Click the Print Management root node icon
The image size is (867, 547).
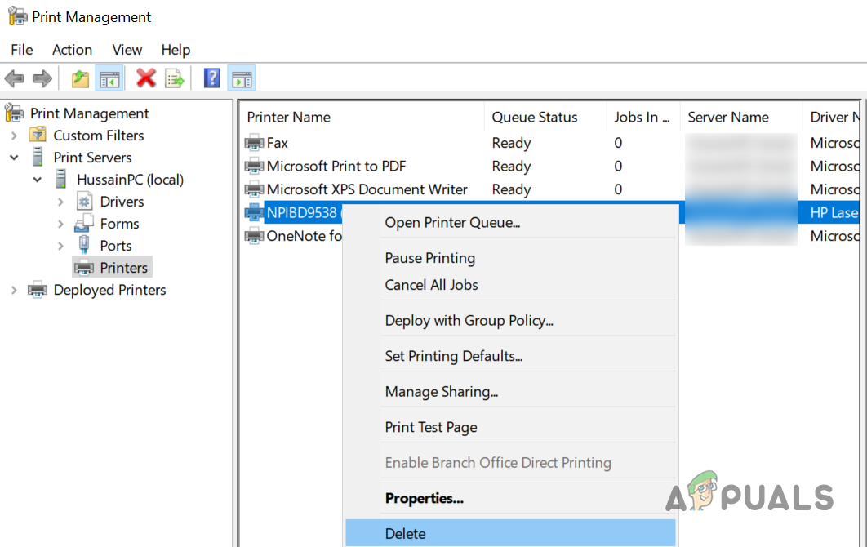15,113
